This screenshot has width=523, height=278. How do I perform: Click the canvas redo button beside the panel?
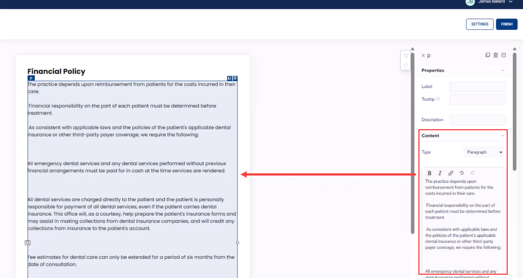[405, 65]
